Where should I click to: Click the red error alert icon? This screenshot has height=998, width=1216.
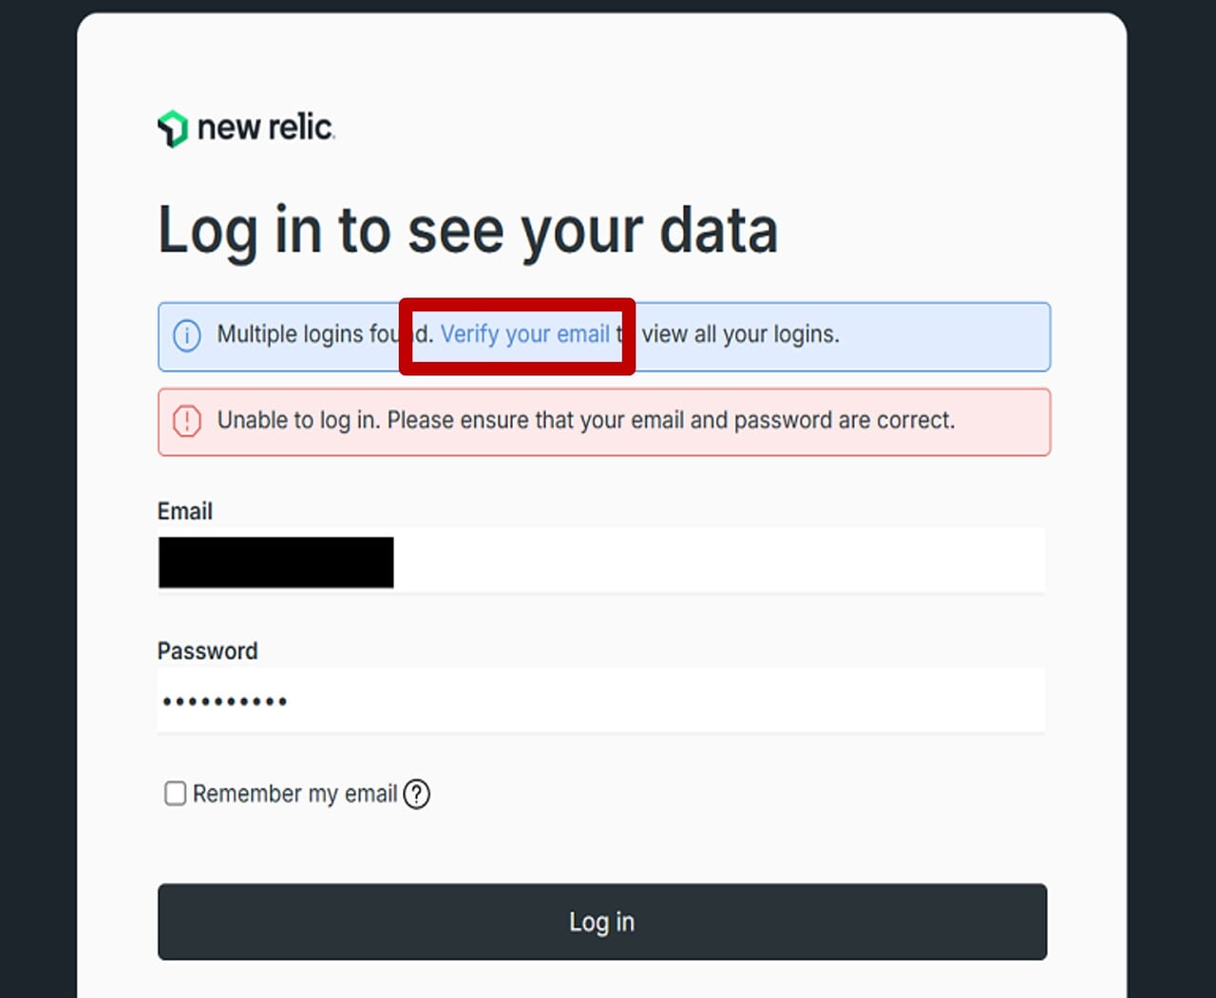187,421
